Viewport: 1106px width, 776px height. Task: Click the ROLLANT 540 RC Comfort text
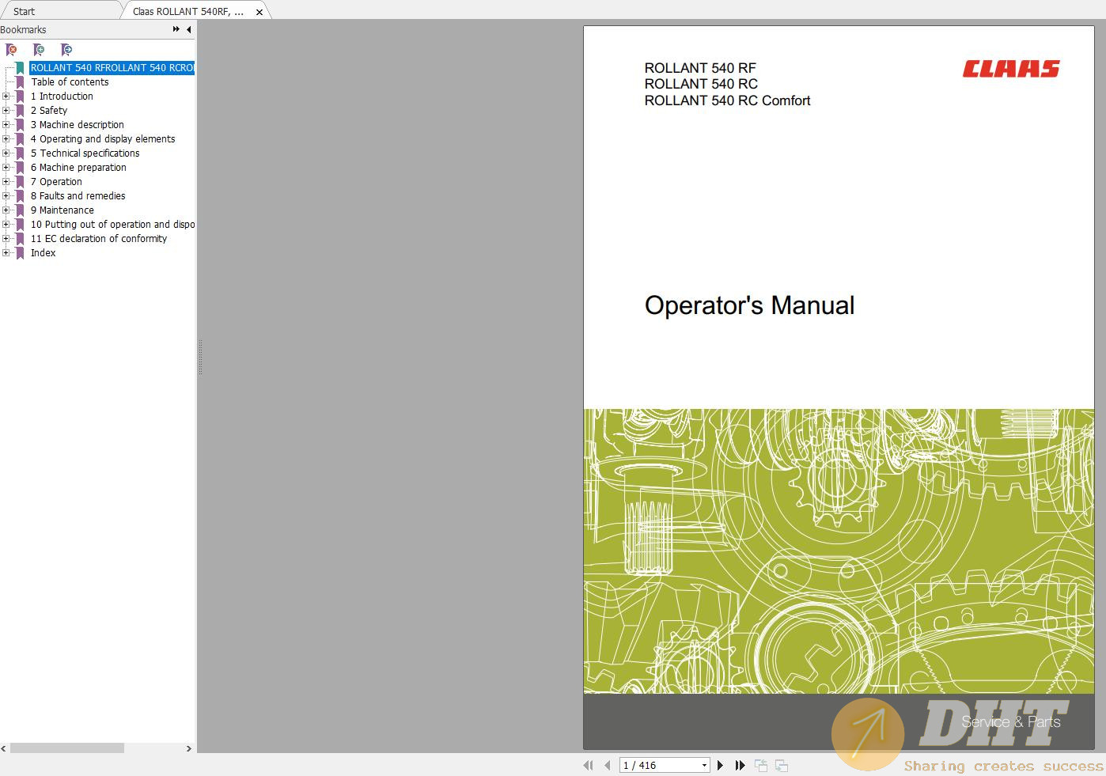click(x=727, y=100)
